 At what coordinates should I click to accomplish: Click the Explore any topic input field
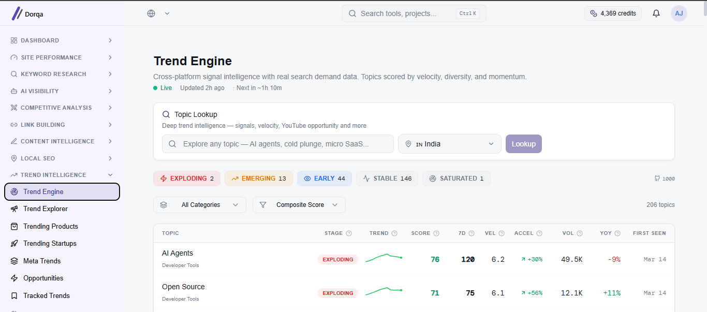pyautogui.click(x=278, y=144)
